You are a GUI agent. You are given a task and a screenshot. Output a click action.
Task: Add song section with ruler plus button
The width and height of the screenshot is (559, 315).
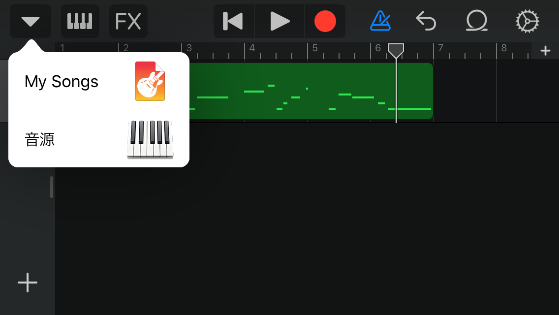click(x=545, y=51)
